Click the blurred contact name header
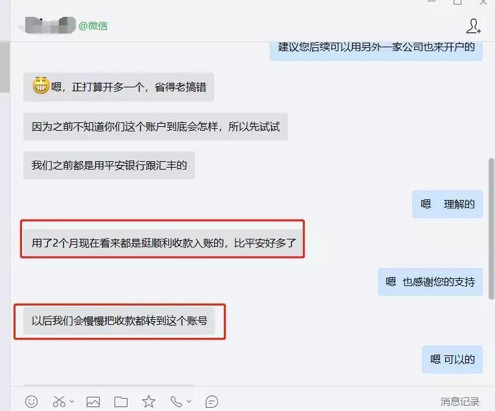Image resolution: width=495 pixels, height=411 pixels. tap(50, 25)
